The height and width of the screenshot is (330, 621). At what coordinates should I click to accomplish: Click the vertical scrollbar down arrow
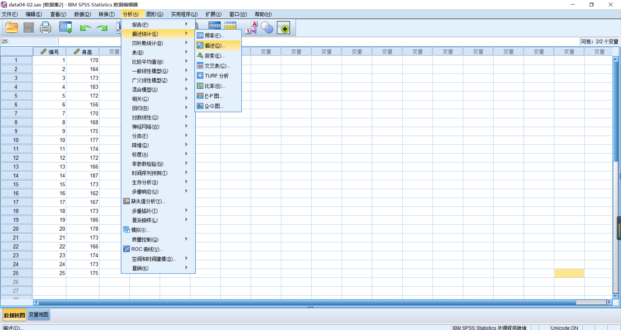pyautogui.click(x=616, y=296)
